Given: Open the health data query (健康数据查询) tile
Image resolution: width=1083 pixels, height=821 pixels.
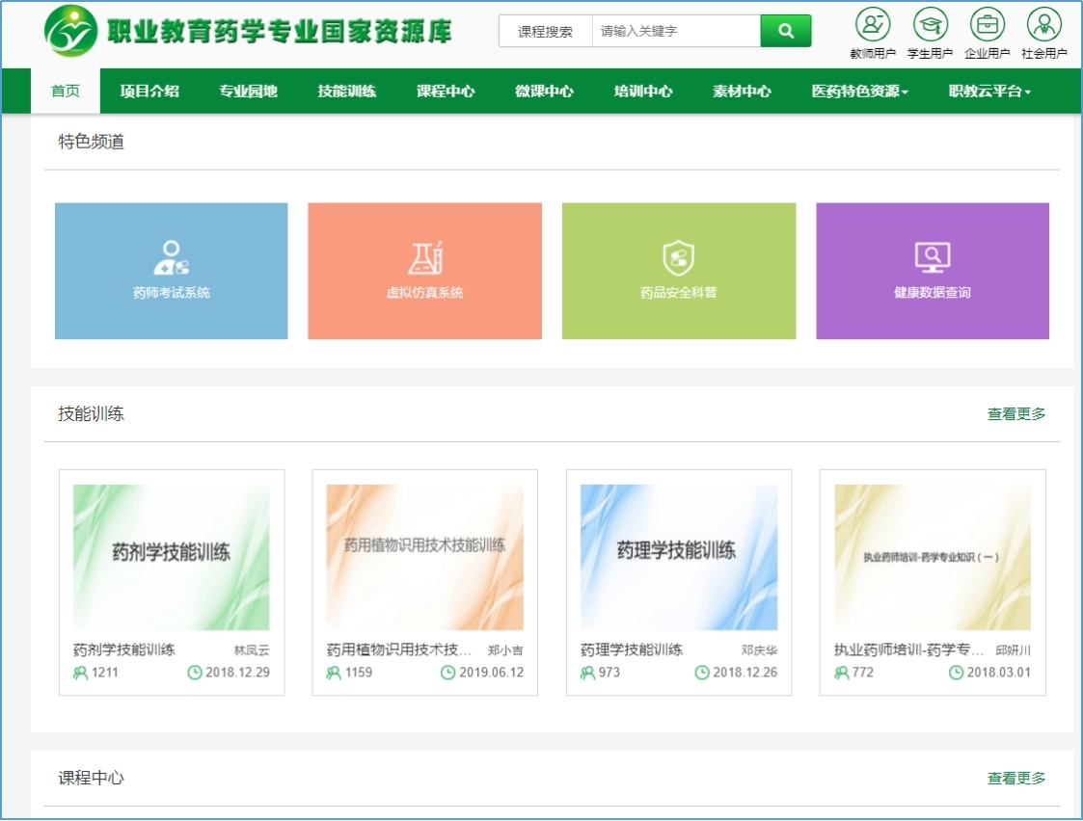Looking at the screenshot, I should pyautogui.click(x=933, y=271).
